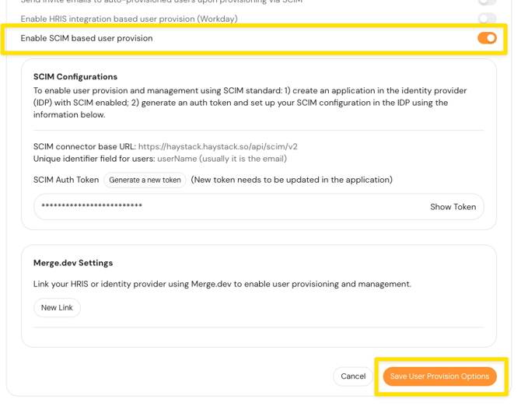The height and width of the screenshot is (406, 521).
Task: Click the new token update note
Action: tap(292, 180)
